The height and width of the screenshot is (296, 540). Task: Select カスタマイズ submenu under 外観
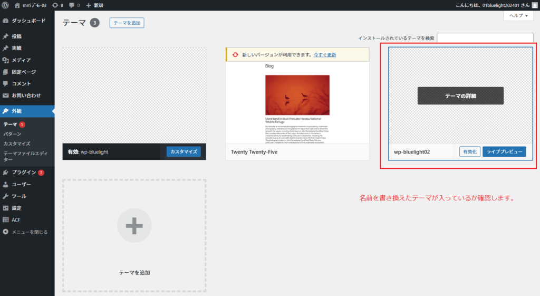click(17, 144)
